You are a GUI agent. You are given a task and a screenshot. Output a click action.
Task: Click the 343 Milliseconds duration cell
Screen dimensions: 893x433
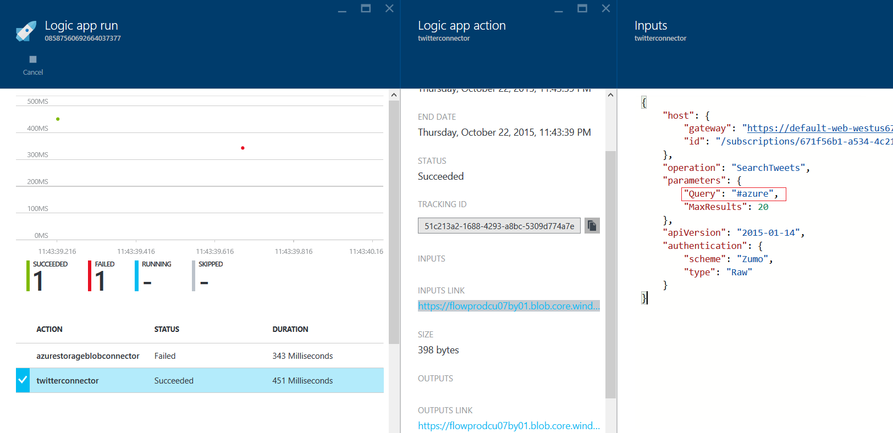click(x=302, y=356)
